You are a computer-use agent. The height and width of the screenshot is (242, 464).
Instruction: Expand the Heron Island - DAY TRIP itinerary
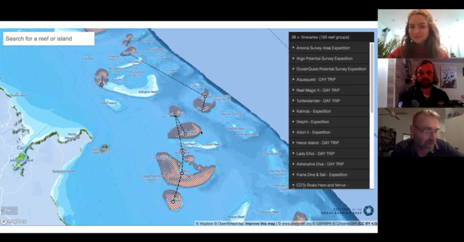pyautogui.click(x=330, y=142)
